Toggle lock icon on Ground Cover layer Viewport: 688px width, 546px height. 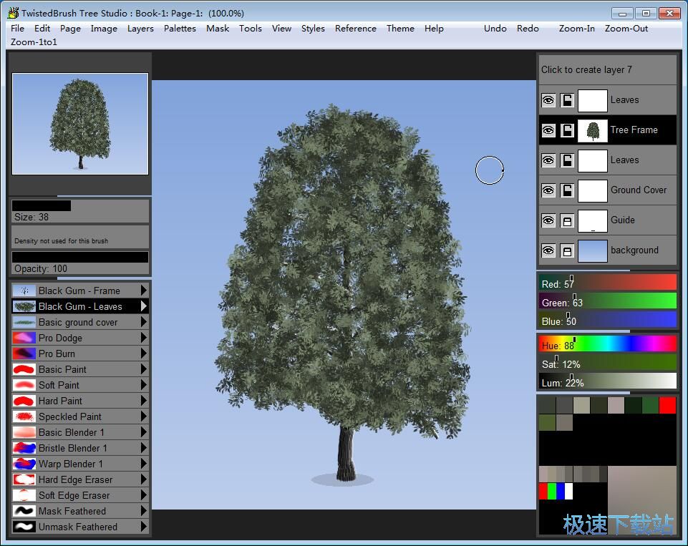567,190
